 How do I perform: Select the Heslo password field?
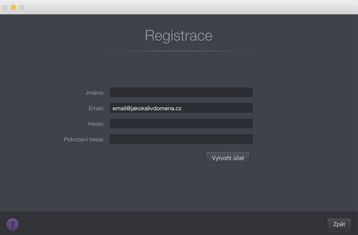coord(181,123)
